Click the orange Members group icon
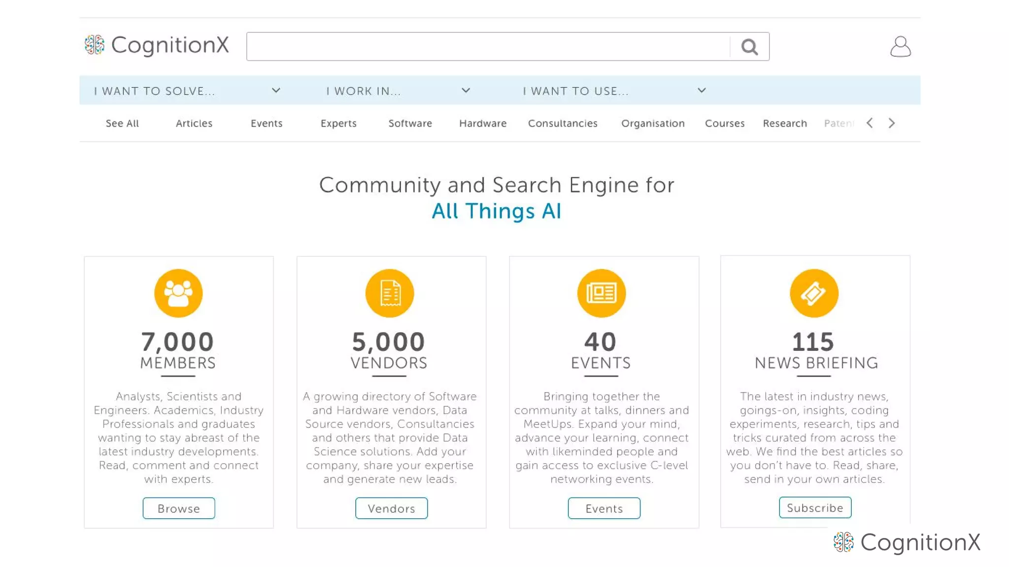 coord(178,293)
